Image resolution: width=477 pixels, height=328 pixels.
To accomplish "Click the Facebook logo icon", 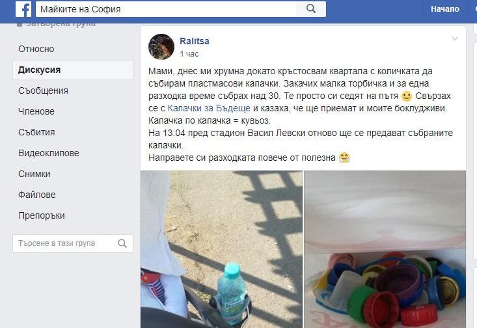I will point(23,9).
